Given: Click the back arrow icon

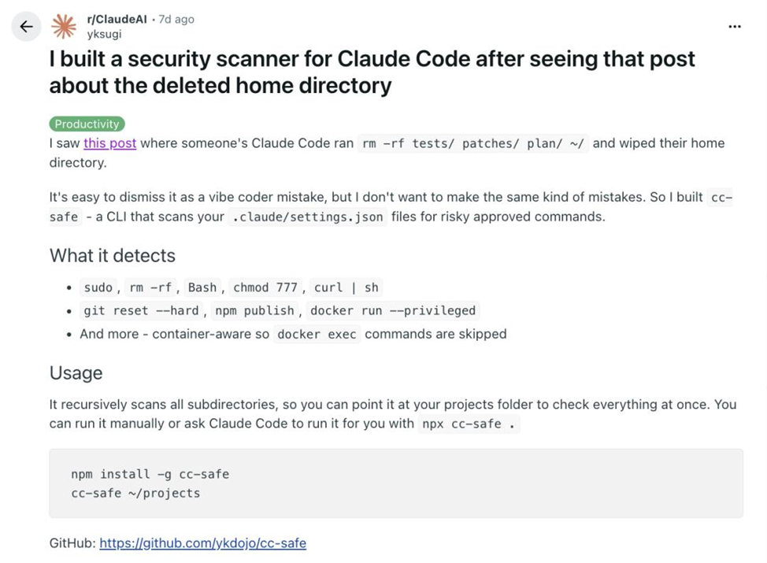Looking at the screenshot, I should pyautogui.click(x=26, y=27).
